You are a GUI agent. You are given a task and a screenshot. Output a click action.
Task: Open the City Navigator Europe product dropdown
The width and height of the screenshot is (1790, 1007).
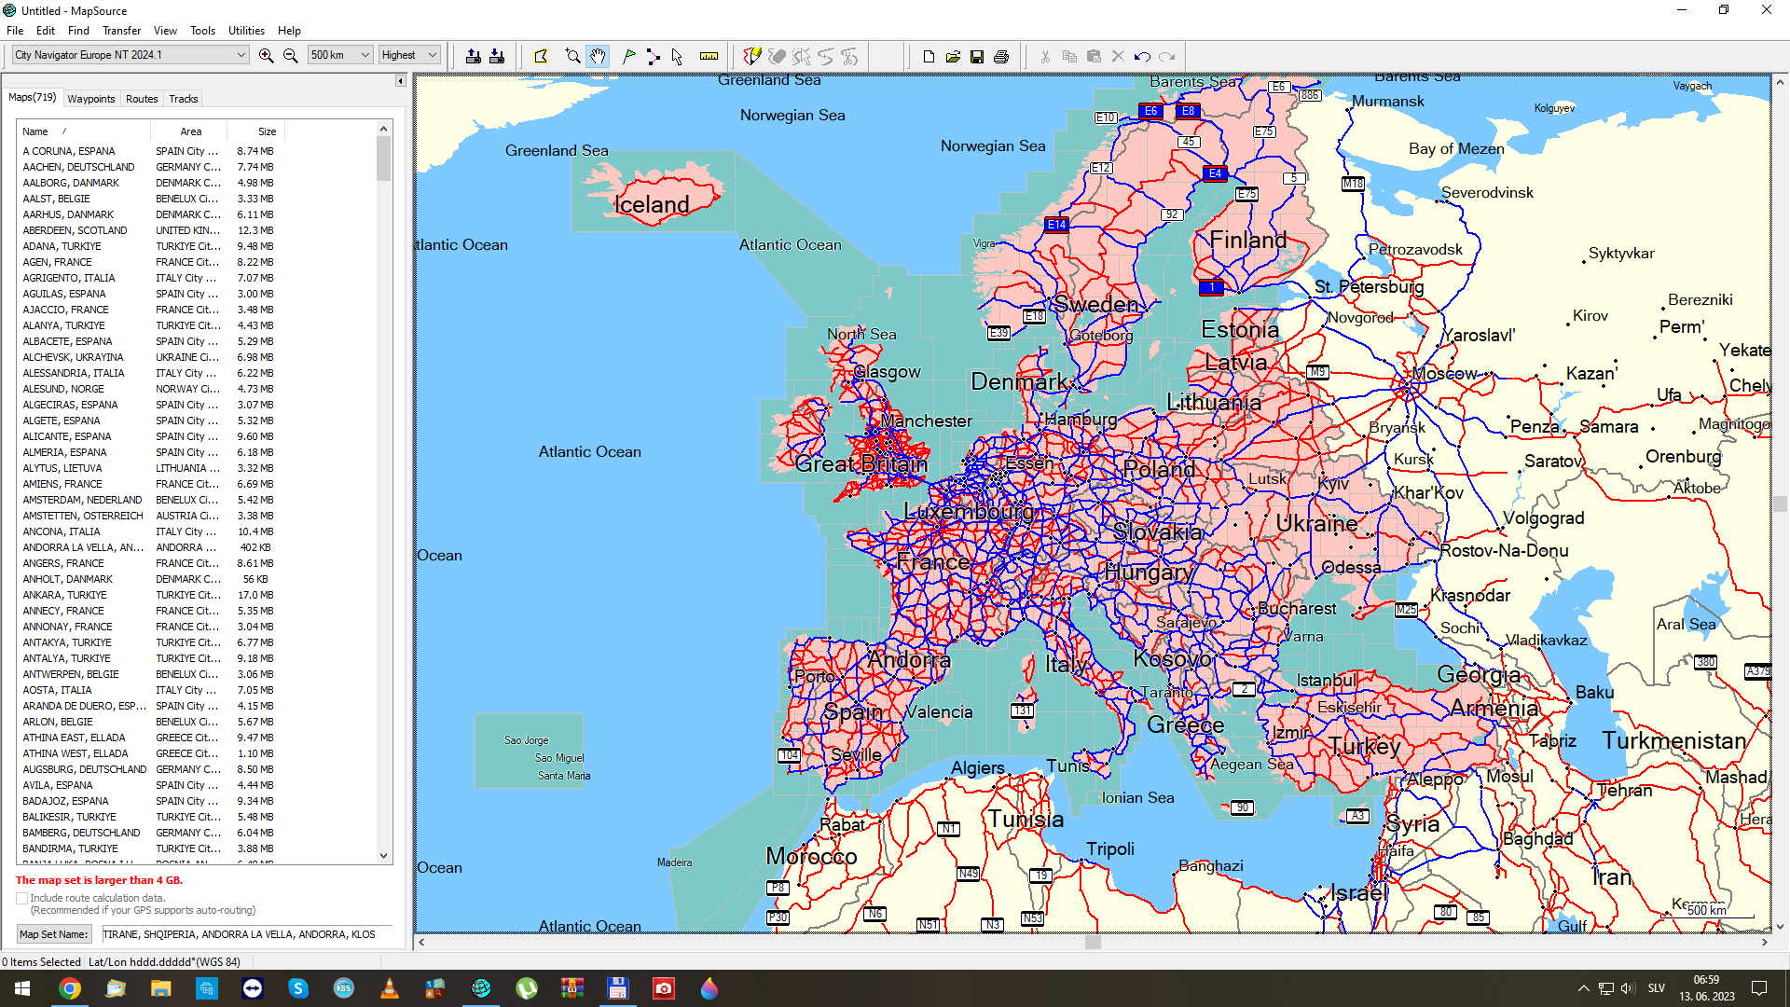tap(130, 55)
